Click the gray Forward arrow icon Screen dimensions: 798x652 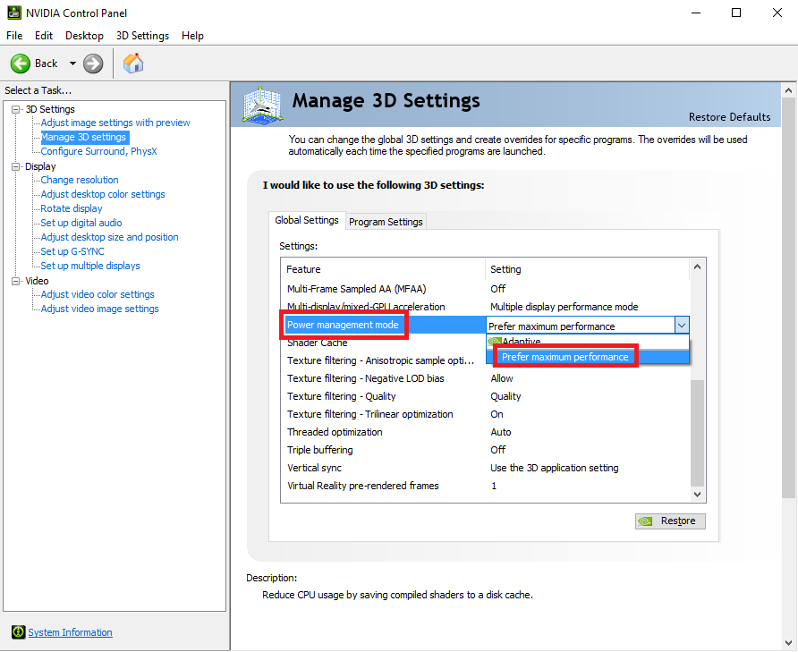tap(93, 64)
